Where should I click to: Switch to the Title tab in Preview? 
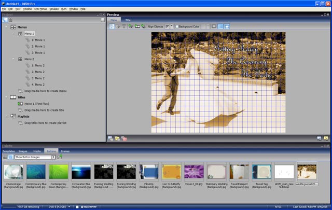click(x=127, y=20)
